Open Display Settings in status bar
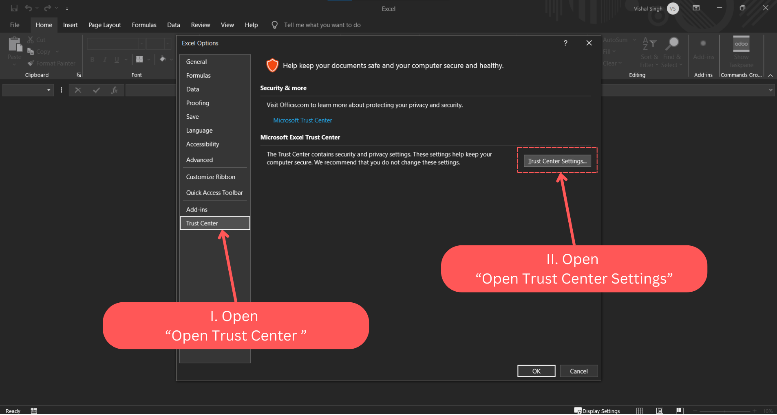 597,411
